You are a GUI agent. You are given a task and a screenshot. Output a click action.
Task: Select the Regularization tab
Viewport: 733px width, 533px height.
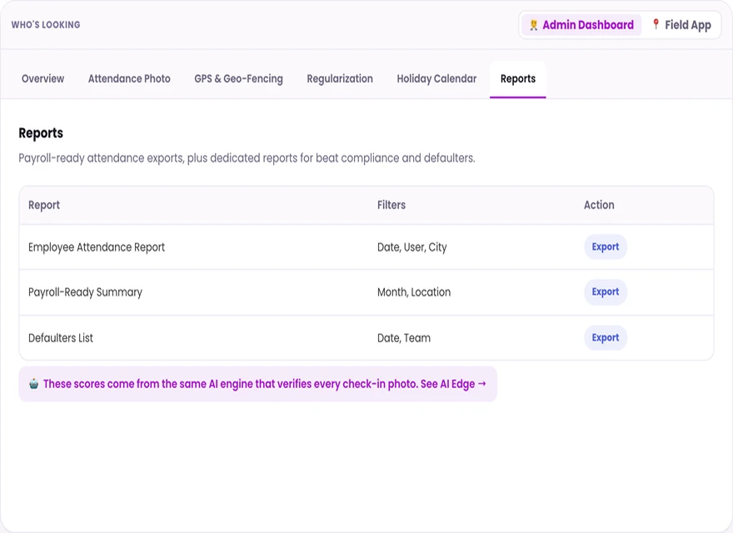point(340,78)
